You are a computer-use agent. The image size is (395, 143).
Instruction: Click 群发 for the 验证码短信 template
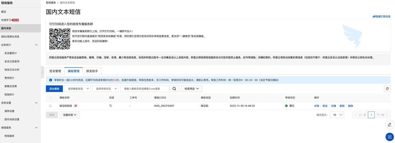click(325, 106)
